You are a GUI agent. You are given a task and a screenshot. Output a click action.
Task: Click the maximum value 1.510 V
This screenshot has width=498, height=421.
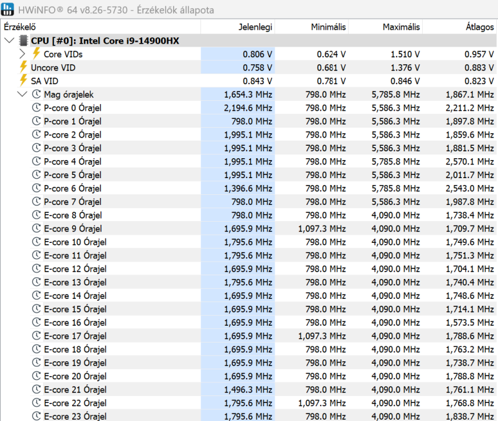pyautogui.click(x=405, y=54)
